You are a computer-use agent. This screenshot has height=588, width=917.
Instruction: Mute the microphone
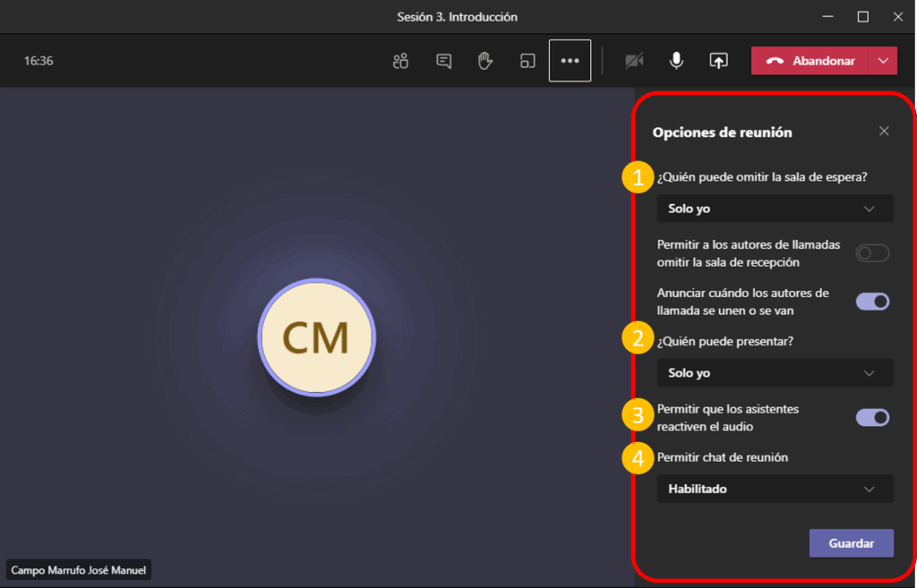pyautogui.click(x=677, y=61)
